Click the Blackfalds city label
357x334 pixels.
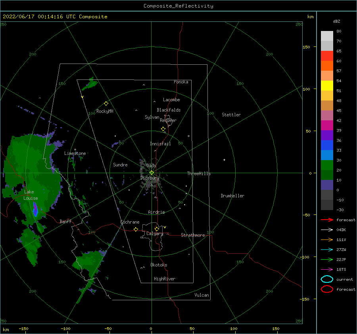(169, 110)
